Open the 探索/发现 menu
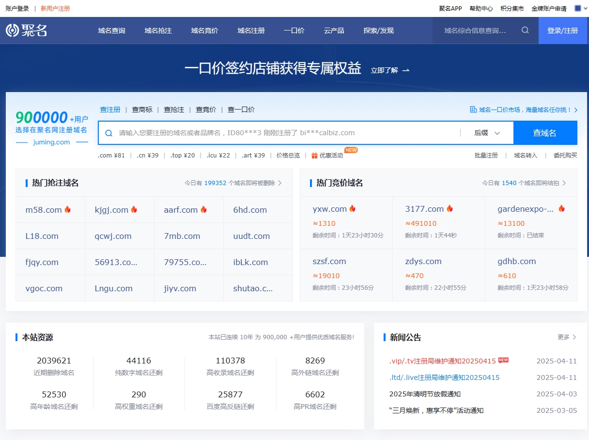This screenshot has width=589, height=440. coord(378,31)
